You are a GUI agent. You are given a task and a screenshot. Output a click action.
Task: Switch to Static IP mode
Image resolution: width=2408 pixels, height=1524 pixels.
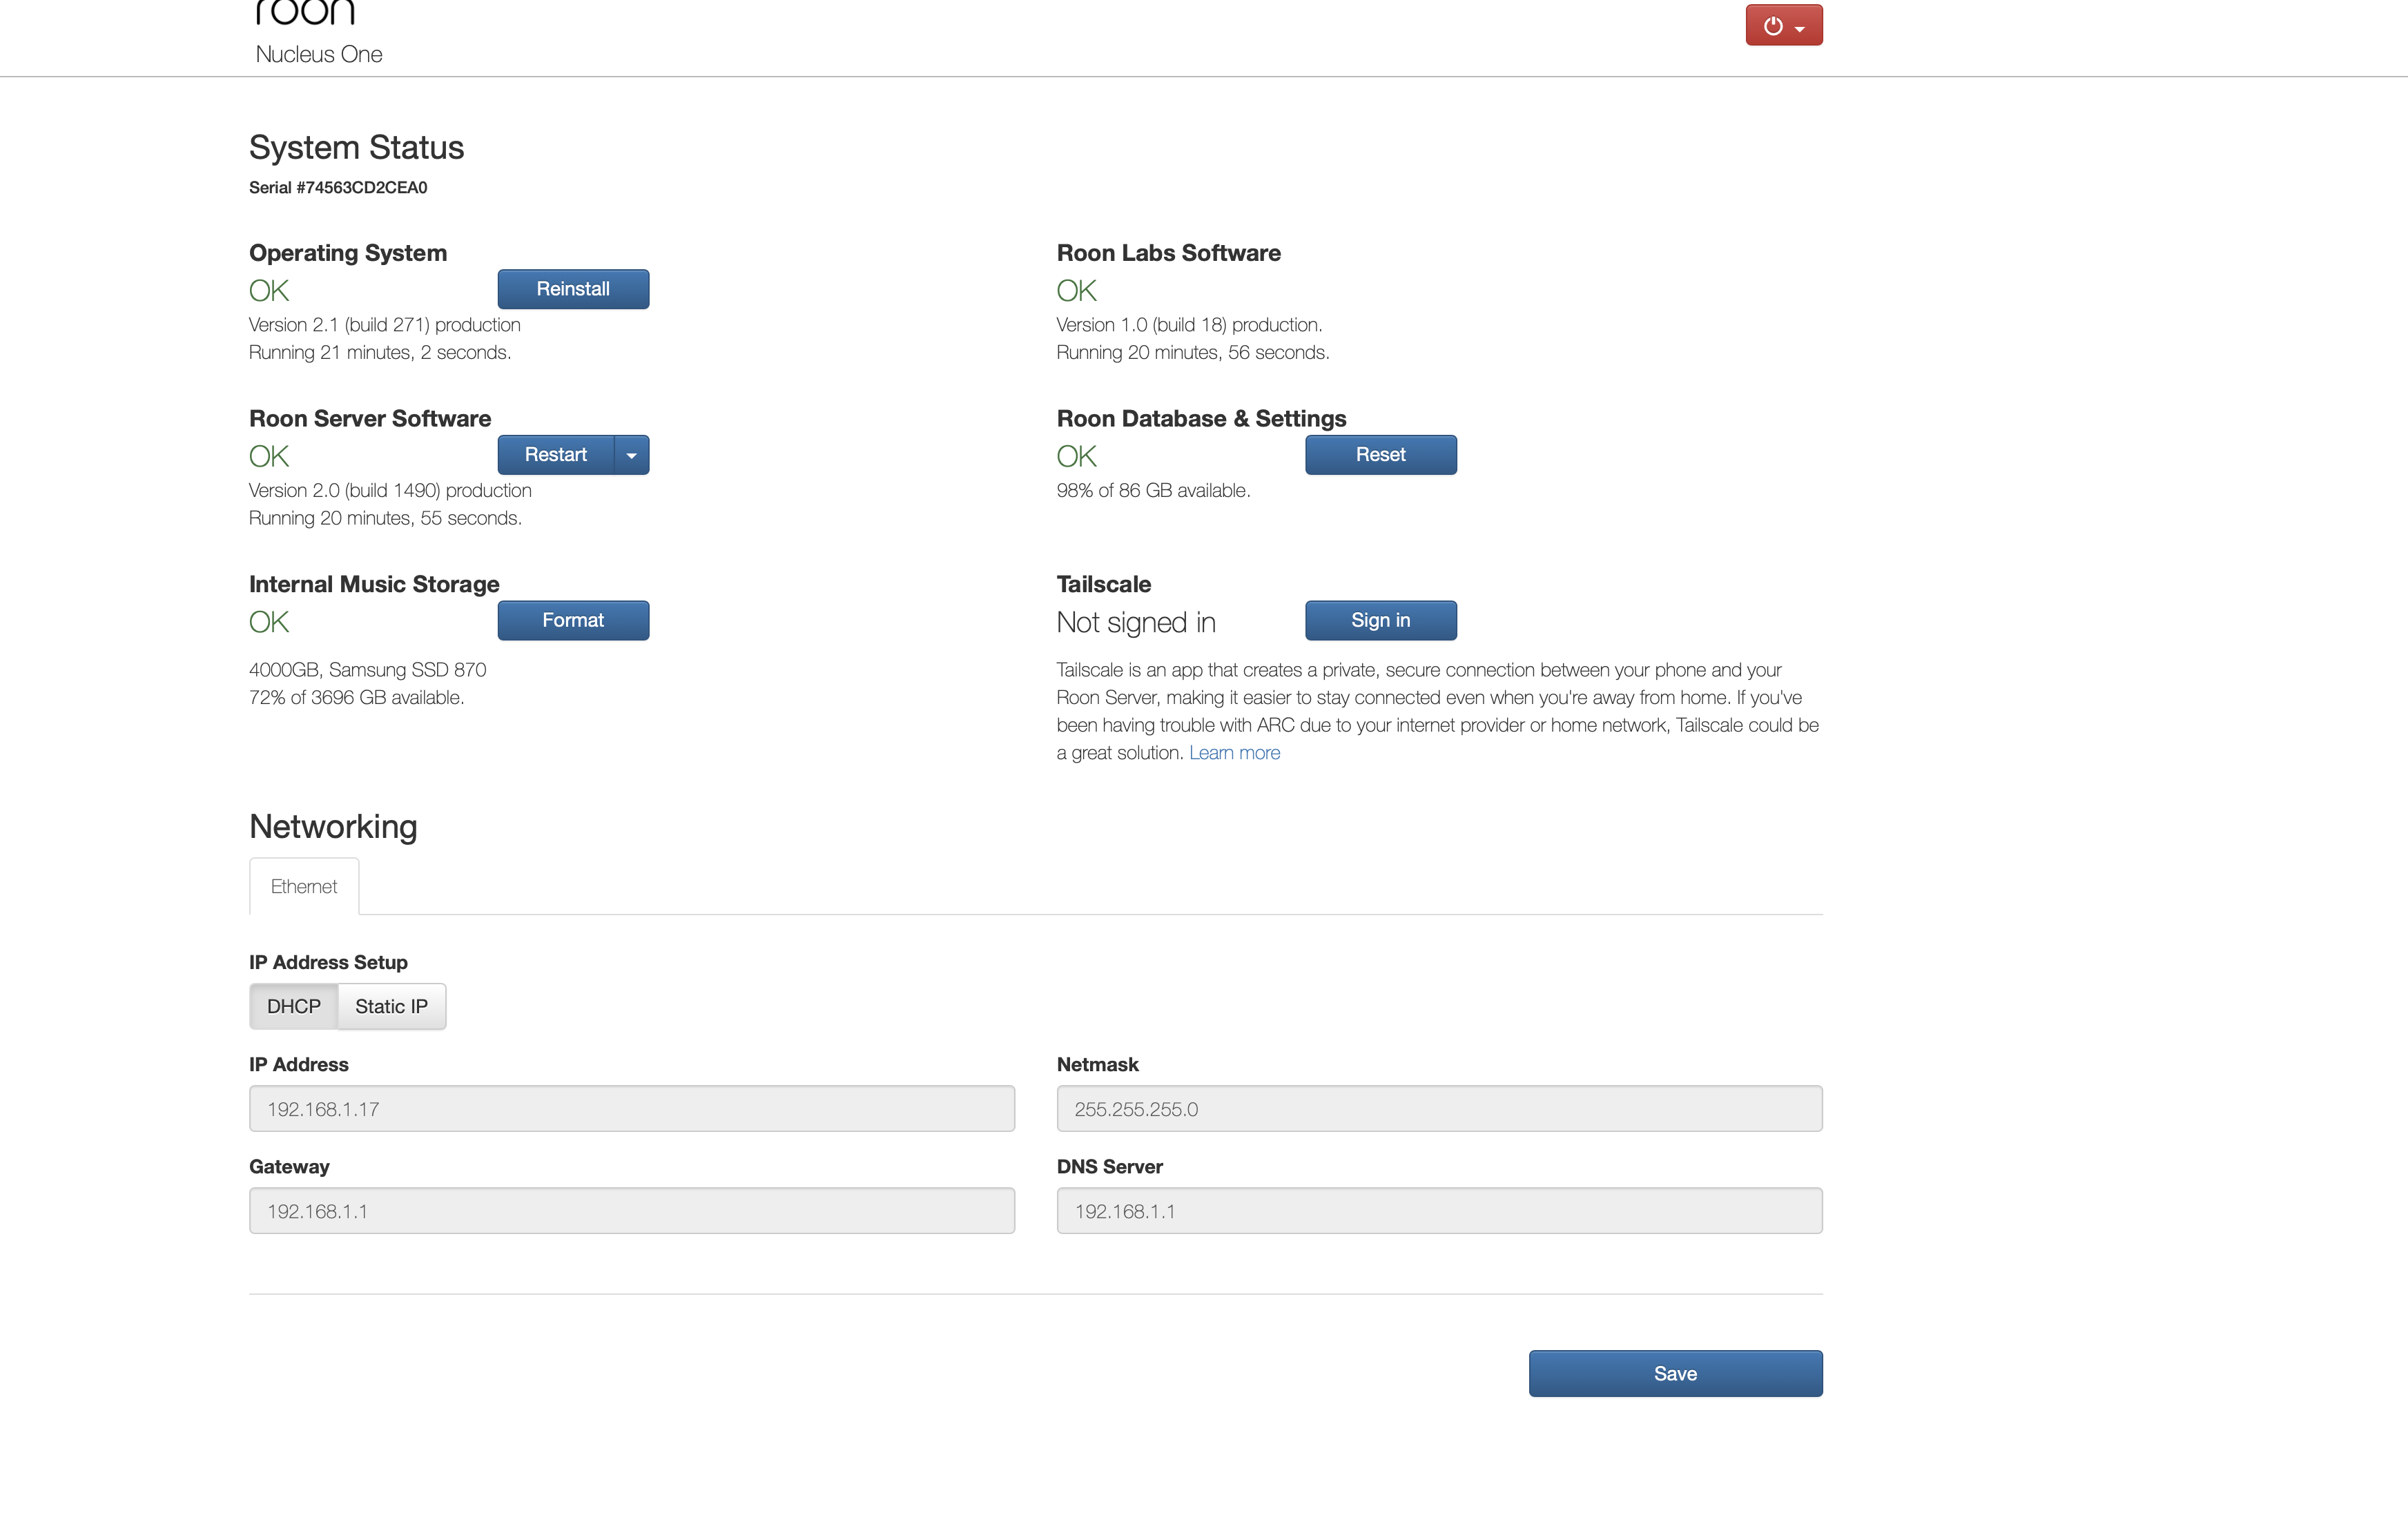click(391, 1006)
